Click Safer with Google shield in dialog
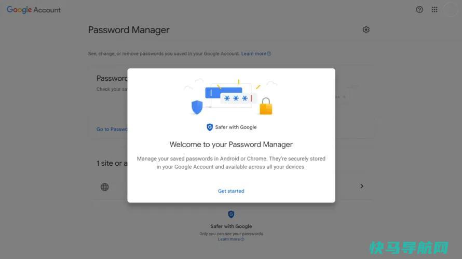Viewport: 462px width, 259px height. click(x=210, y=127)
